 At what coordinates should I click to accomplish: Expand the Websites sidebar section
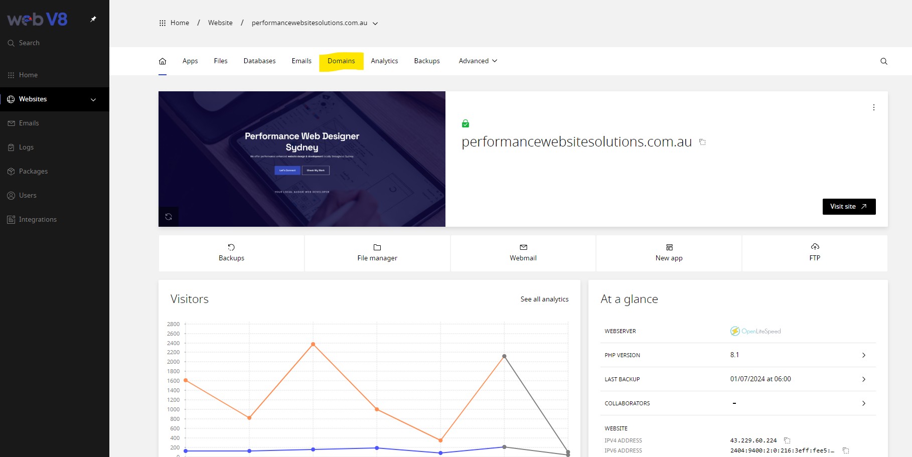[x=93, y=99]
